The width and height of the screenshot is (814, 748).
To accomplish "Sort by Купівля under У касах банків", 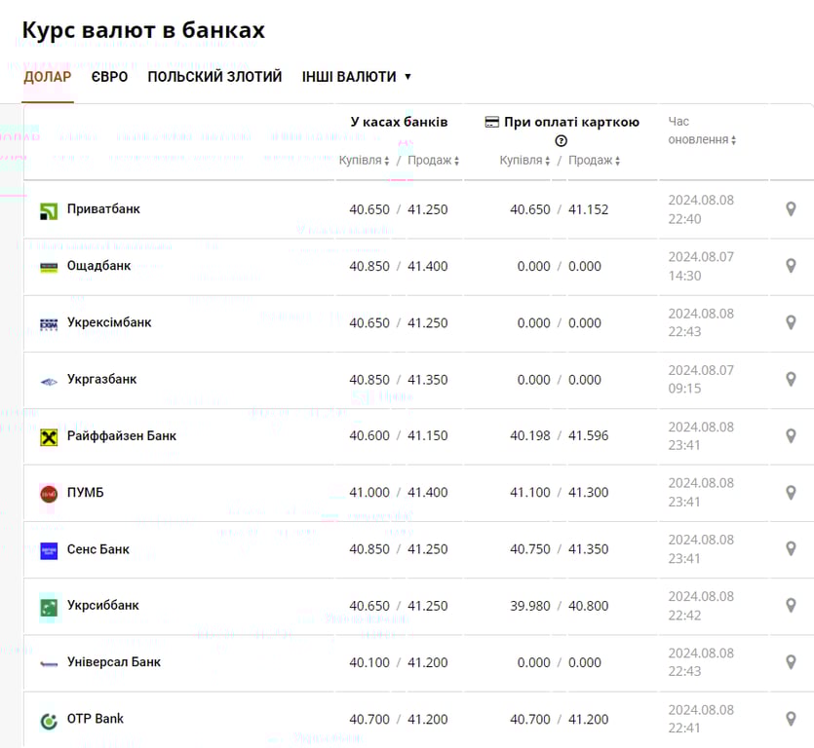I will [x=364, y=161].
